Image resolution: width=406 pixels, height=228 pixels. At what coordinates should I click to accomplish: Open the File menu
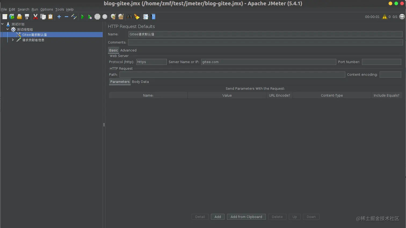(x=4, y=9)
